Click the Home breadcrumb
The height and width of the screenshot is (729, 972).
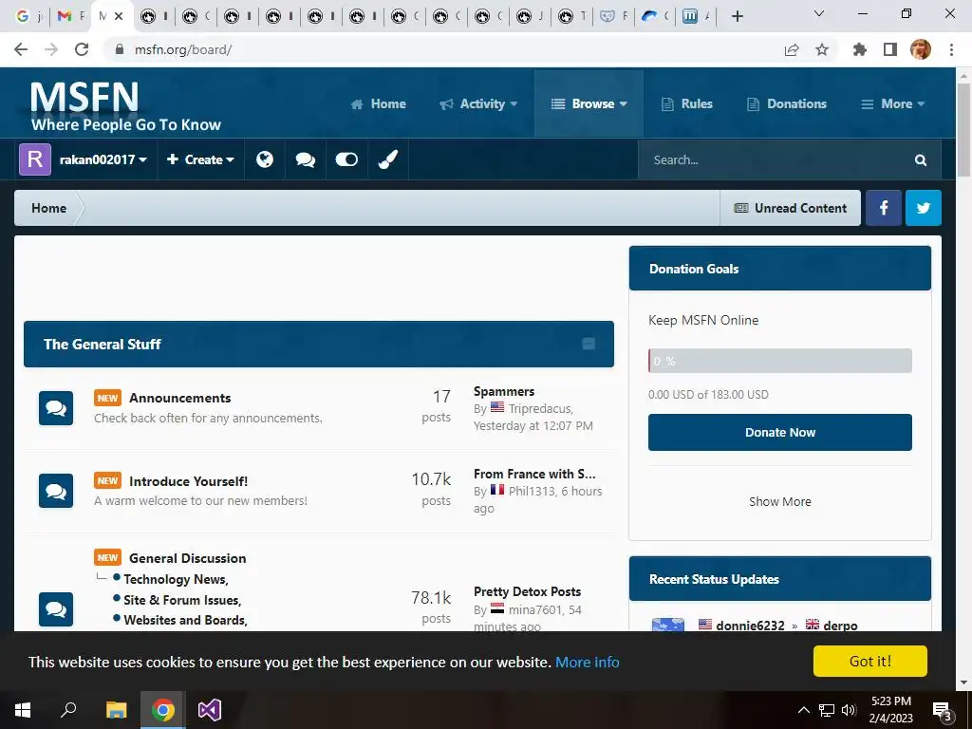(x=48, y=208)
